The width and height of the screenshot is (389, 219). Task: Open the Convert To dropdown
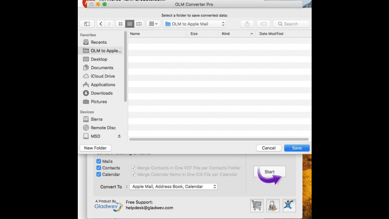pos(173,186)
